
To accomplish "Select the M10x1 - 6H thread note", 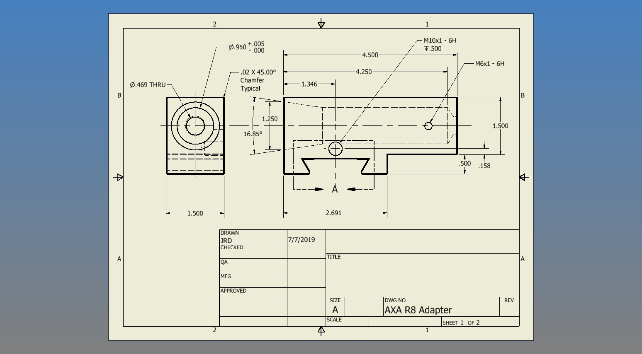I will (440, 41).
